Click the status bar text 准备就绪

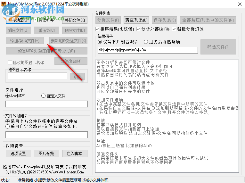pyautogui.click(x=25, y=180)
